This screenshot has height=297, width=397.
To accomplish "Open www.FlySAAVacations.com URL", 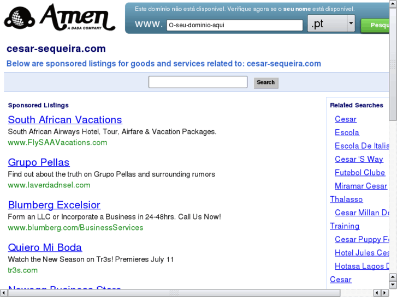I will (x=57, y=143).
